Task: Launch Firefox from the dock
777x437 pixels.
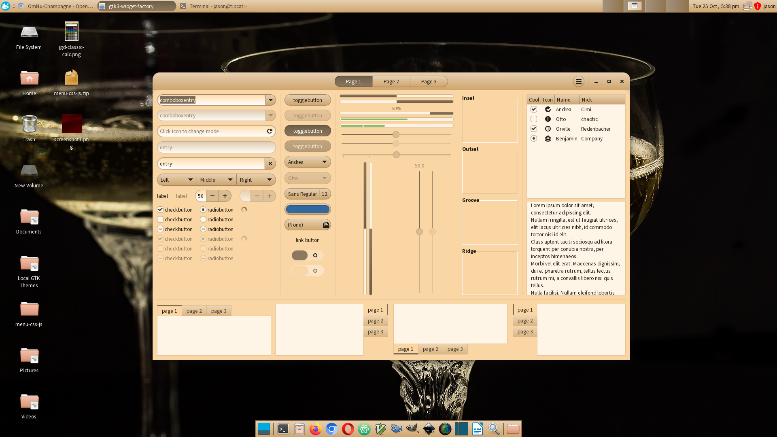Action: [x=316, y=429]
